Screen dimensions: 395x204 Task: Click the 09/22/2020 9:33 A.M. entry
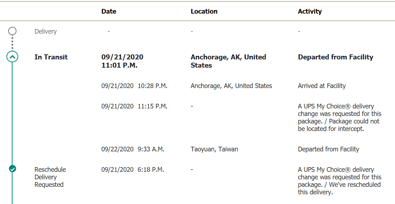[133, 149]
